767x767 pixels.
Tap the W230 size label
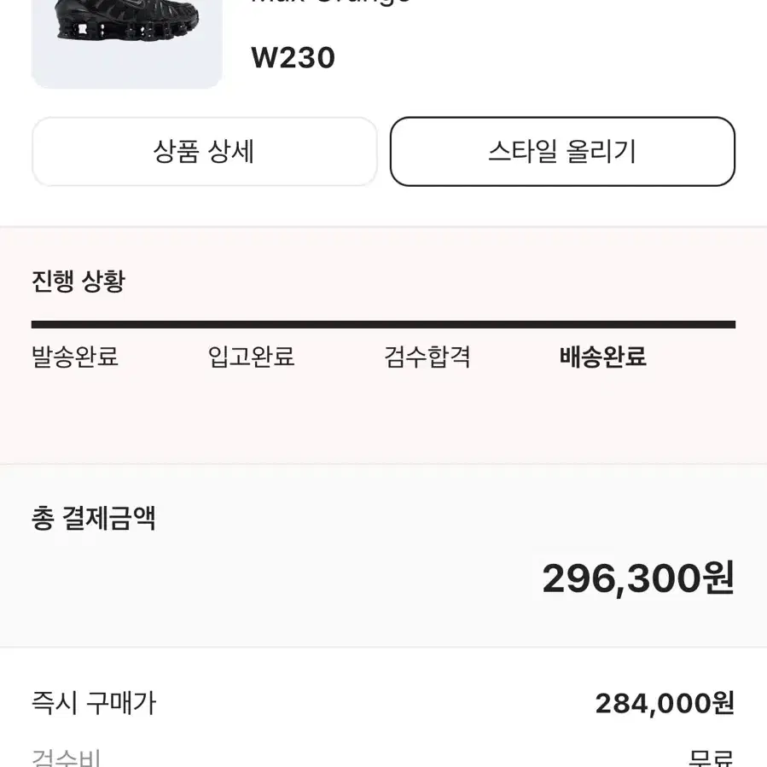point(293,58)
